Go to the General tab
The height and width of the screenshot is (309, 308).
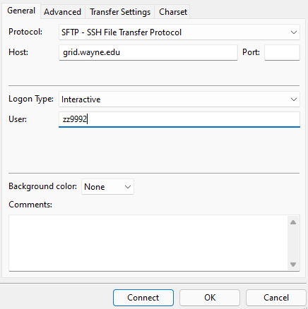(x=21, y=11)
